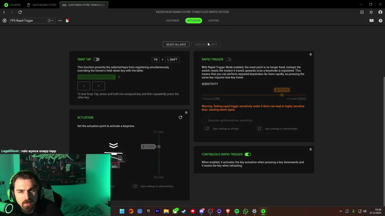Go back with the left arrow icon
Image resolution: width=385 pixels, height=216 pixels.
4,12
